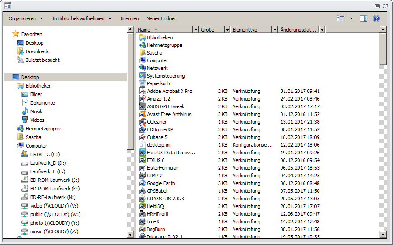The image size is (393, 245).
Task: Open the Name column filter dropdown
Action: tap(196, 30)
